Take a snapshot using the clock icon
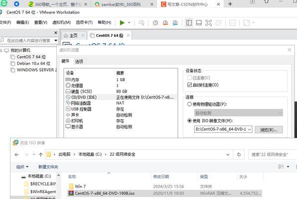Screen dimensions: 297x199 tap(155, 23)
